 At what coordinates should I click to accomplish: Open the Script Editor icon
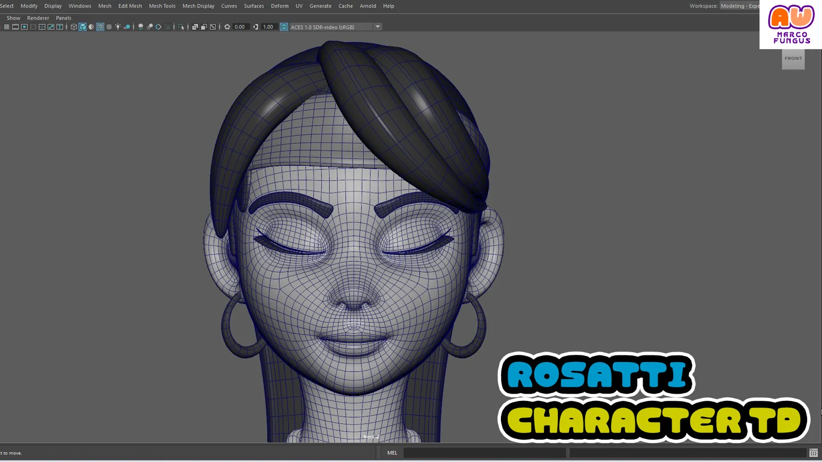(x=813, y=453)
